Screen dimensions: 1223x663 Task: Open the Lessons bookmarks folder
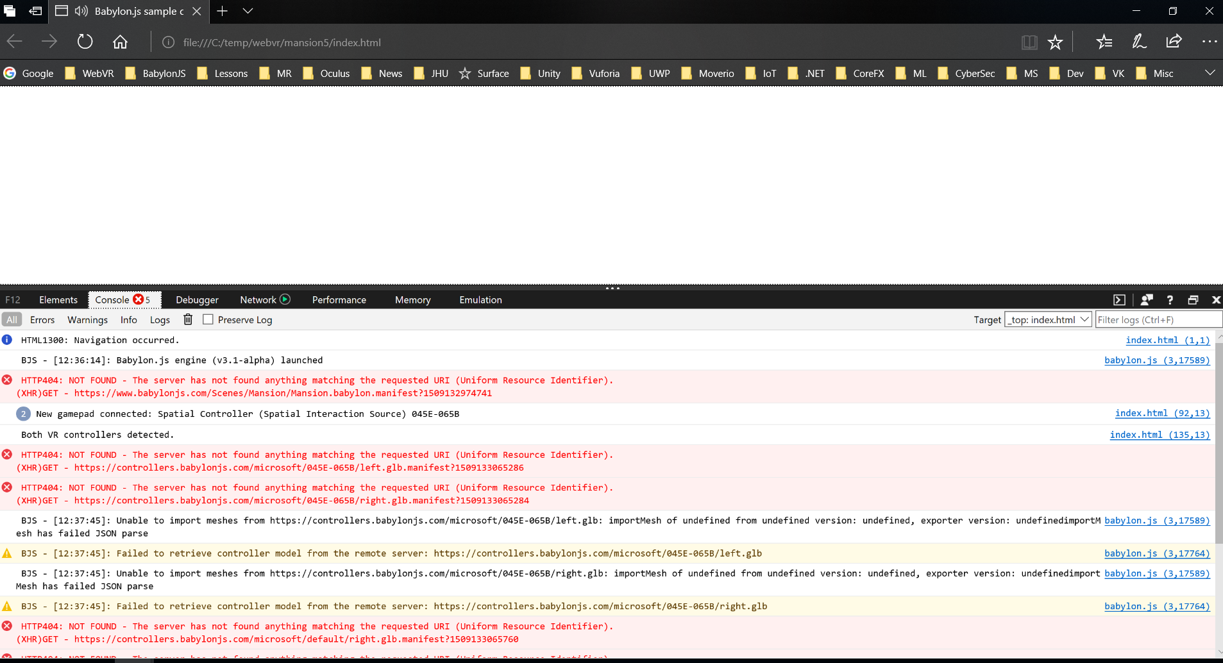(223, 73)
